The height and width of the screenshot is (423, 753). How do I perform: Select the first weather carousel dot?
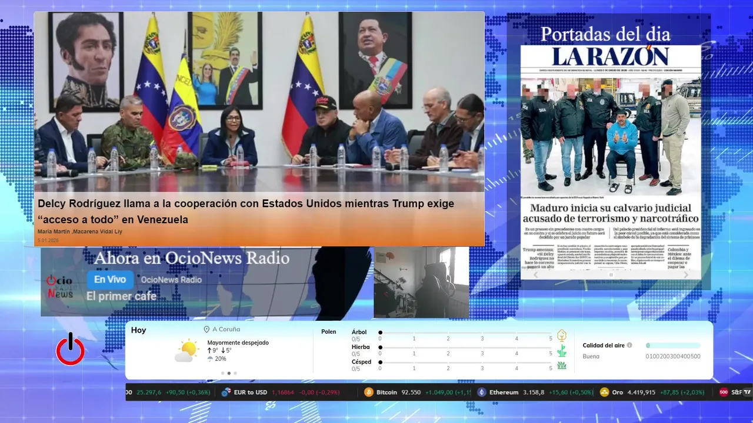pyautogui.click(x=222, y=373)
